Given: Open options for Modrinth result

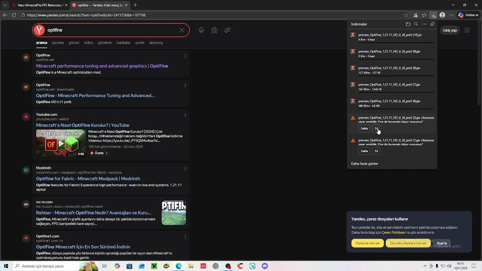Looking at the screenshot, I should [x=185, y=169].
